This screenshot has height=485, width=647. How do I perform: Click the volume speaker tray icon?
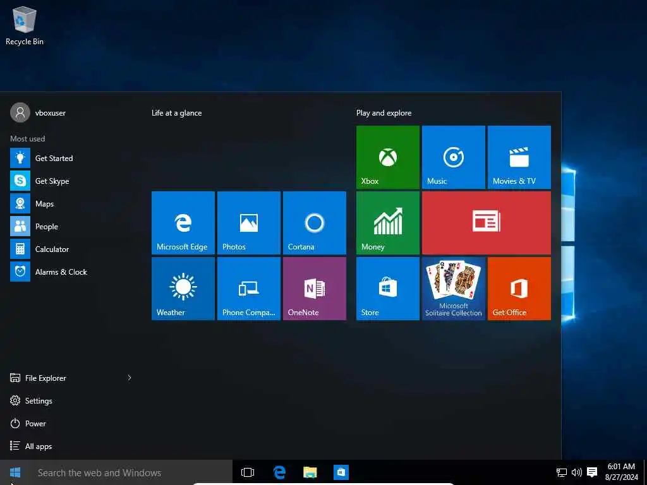pyautogui.click(x=576, y=472)
